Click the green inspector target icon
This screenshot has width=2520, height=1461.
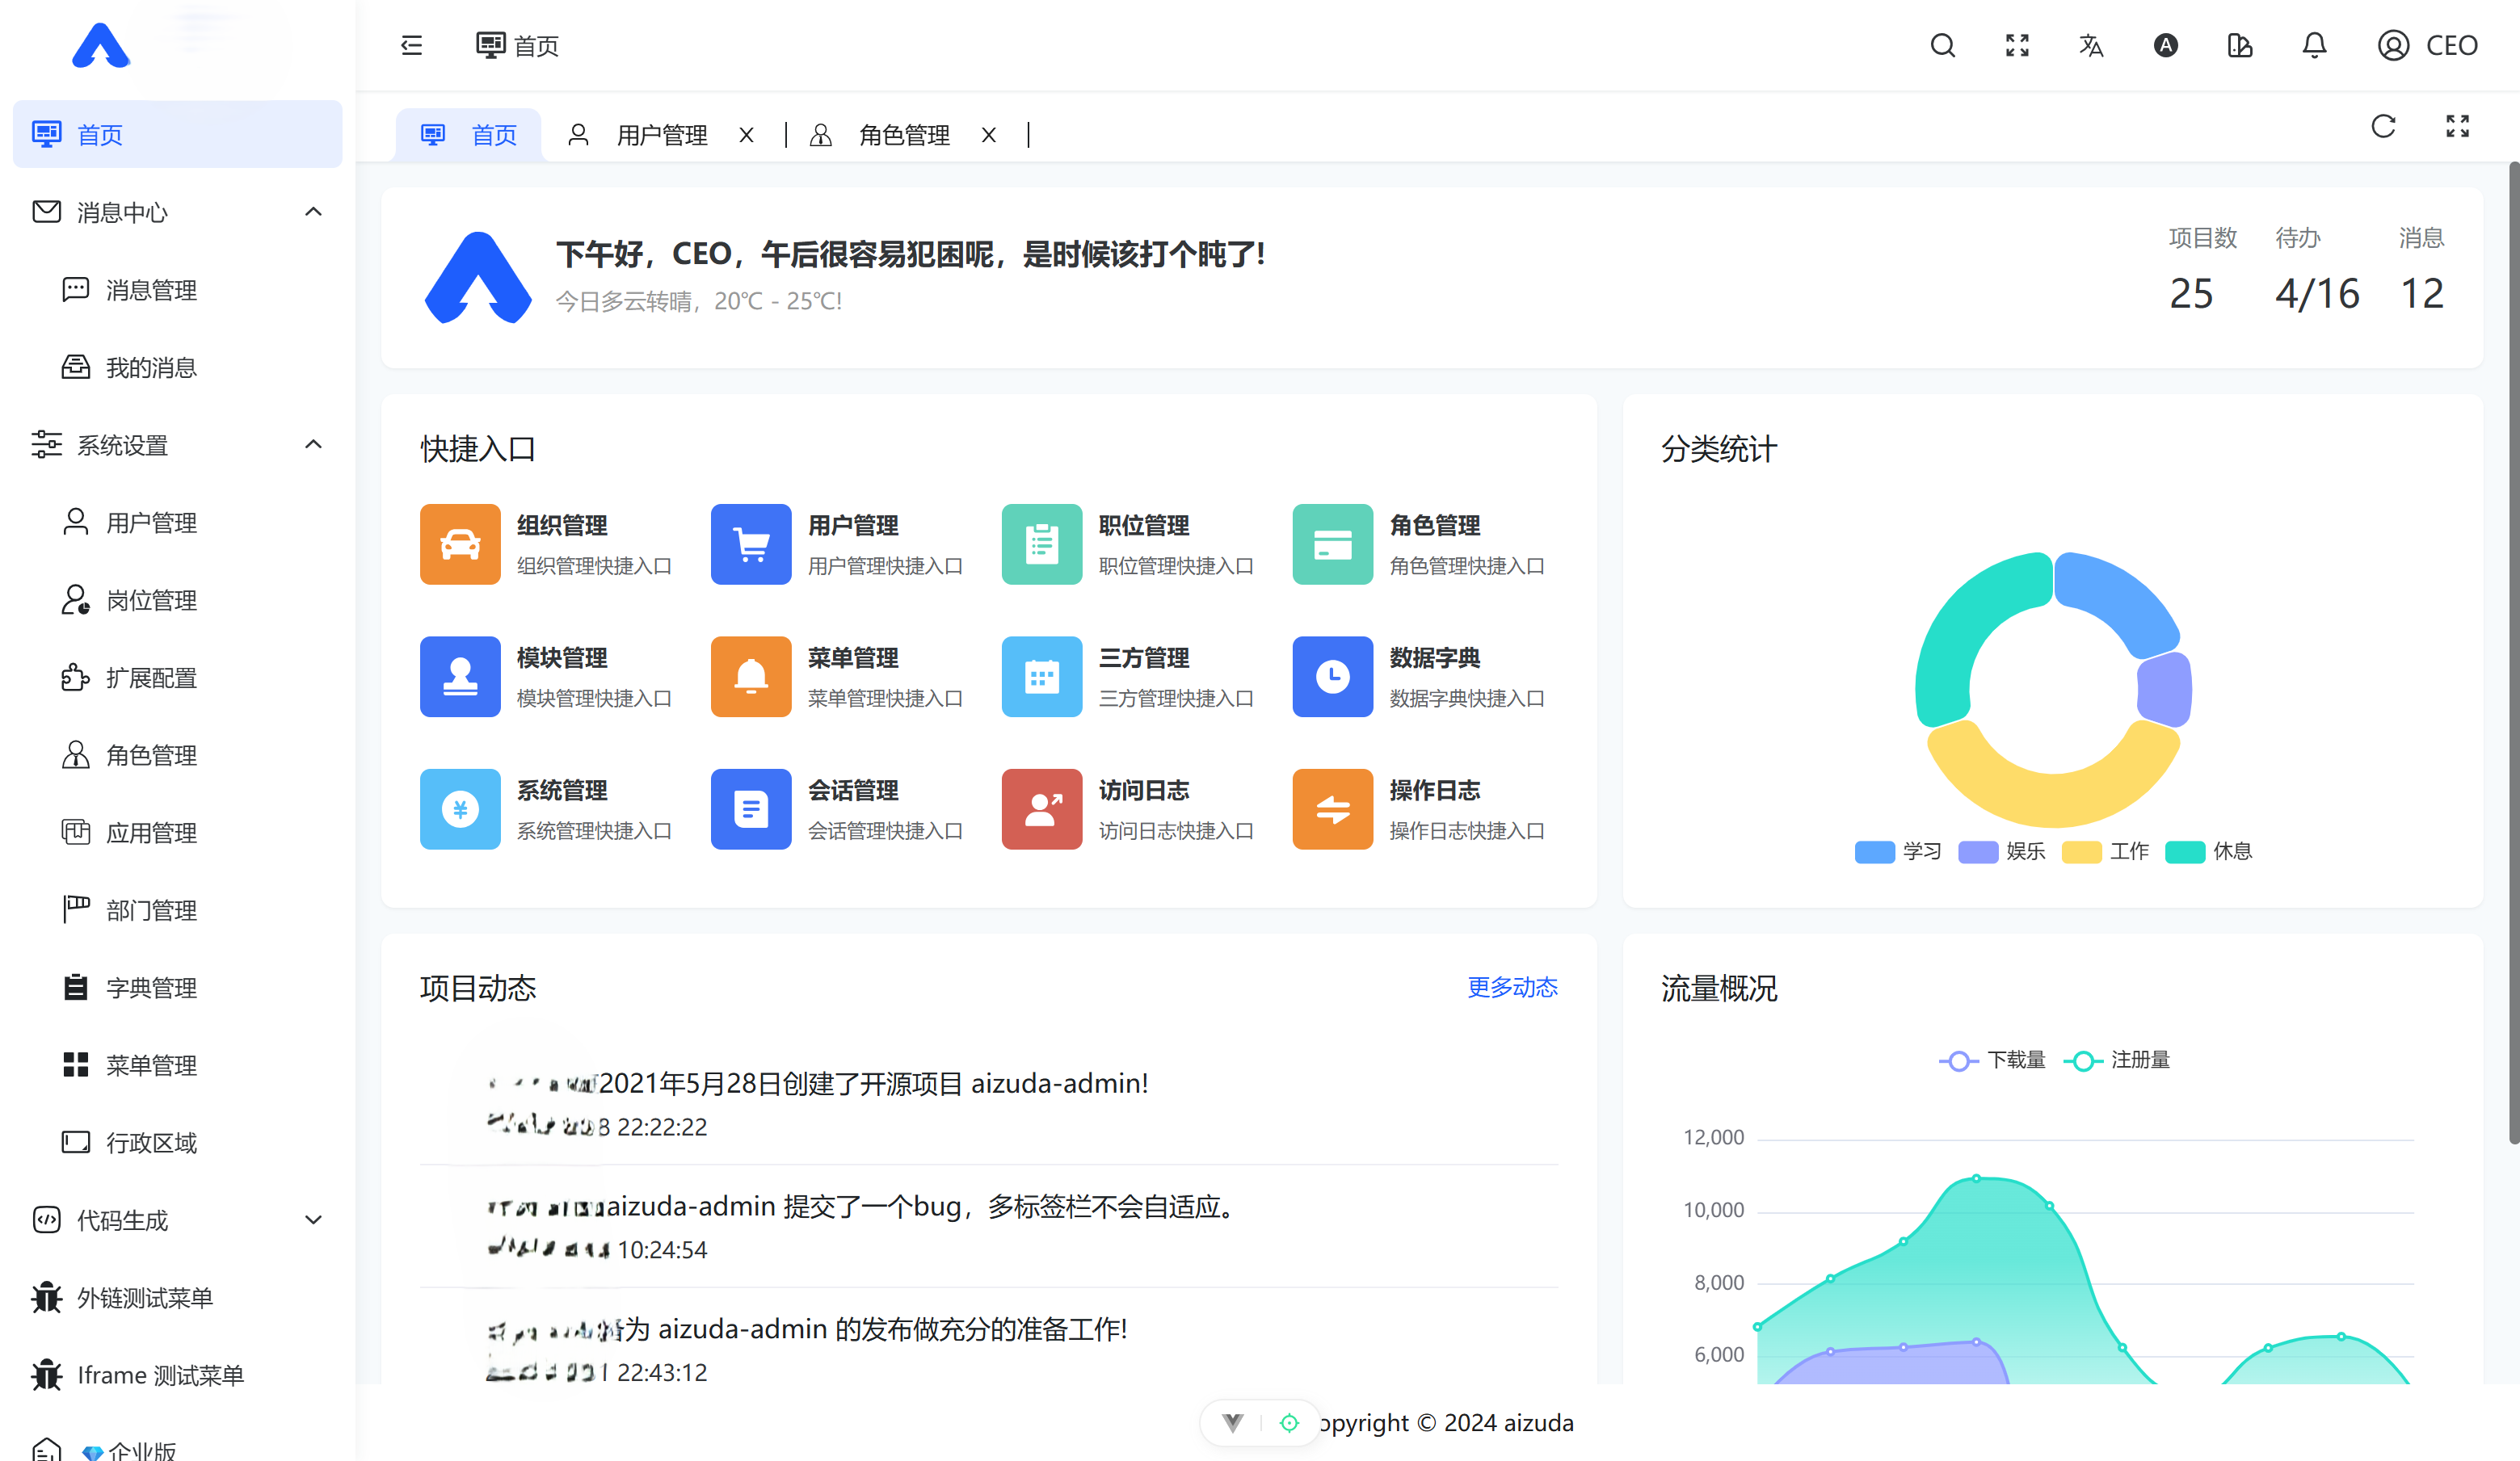(1289, 1422)
